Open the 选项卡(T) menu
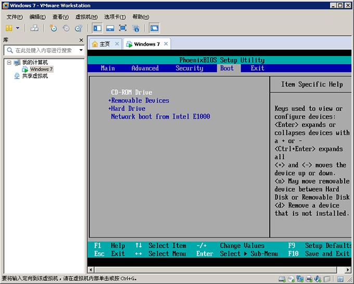354x284 pixels. click(x=115, y=17)
